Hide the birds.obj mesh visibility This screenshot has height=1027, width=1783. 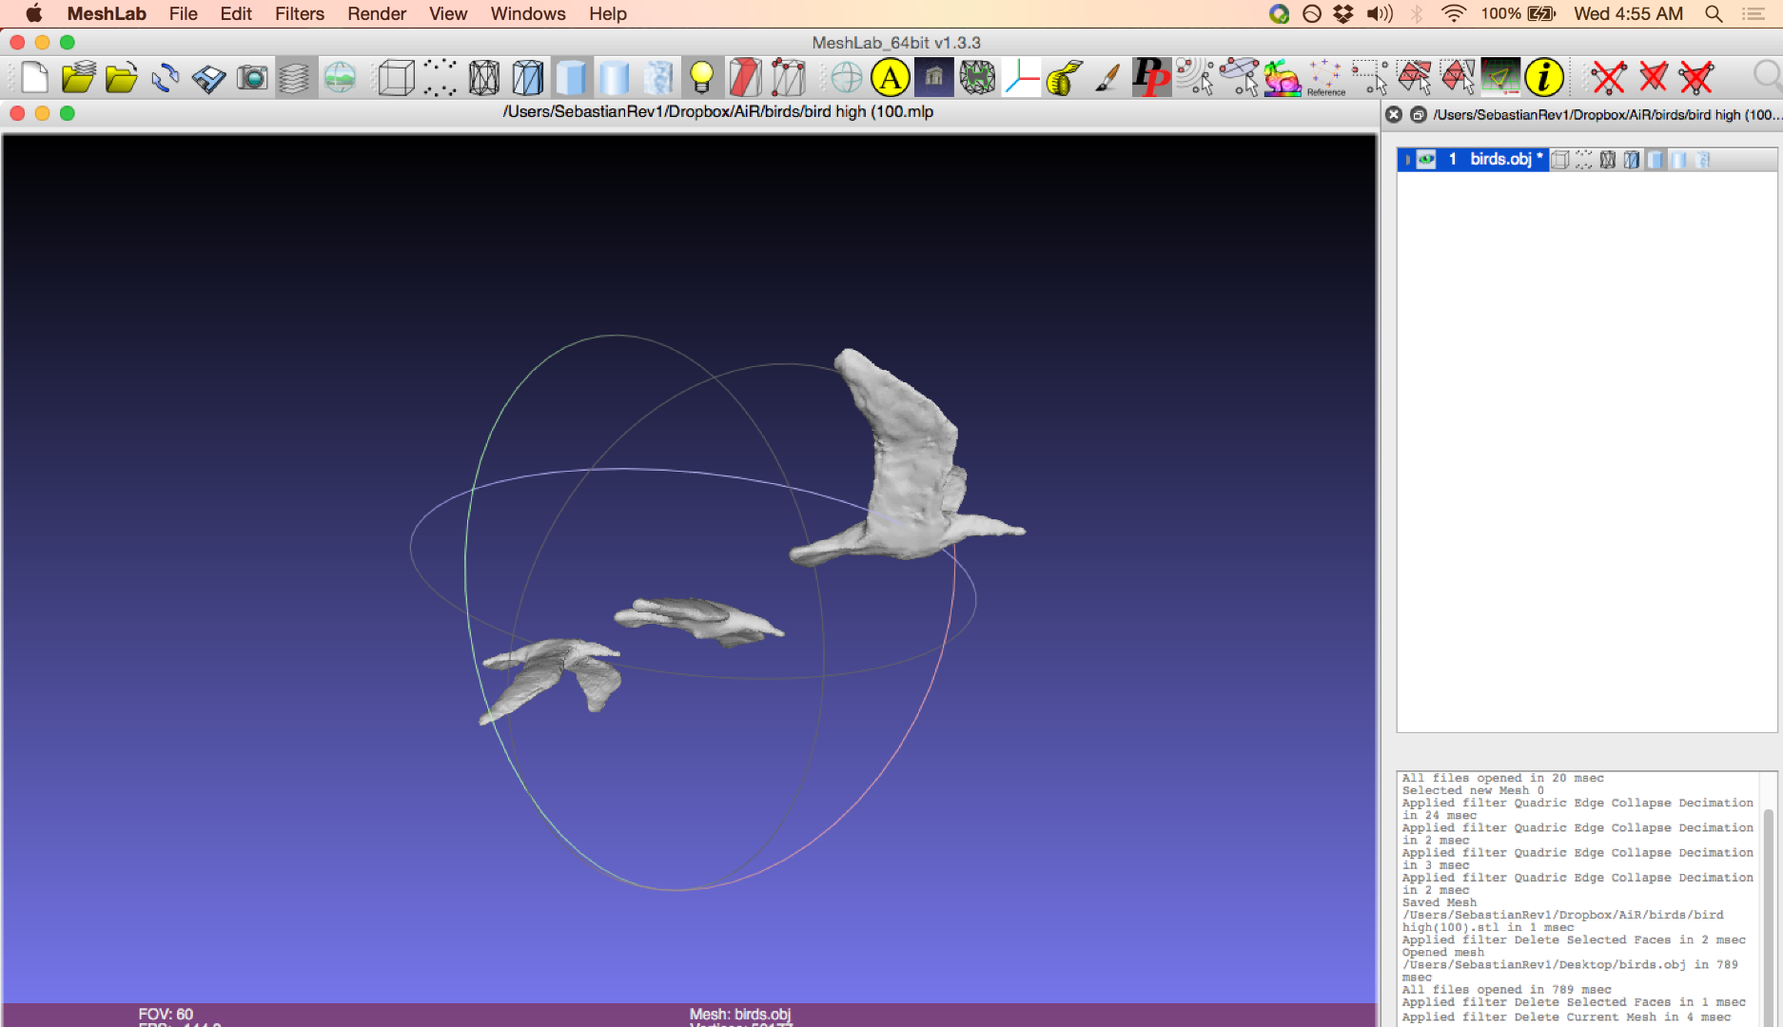coord(1424,159)
